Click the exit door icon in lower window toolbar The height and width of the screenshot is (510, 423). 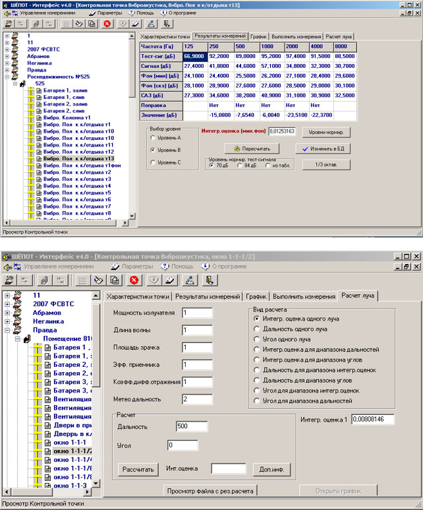click(210, 280)
